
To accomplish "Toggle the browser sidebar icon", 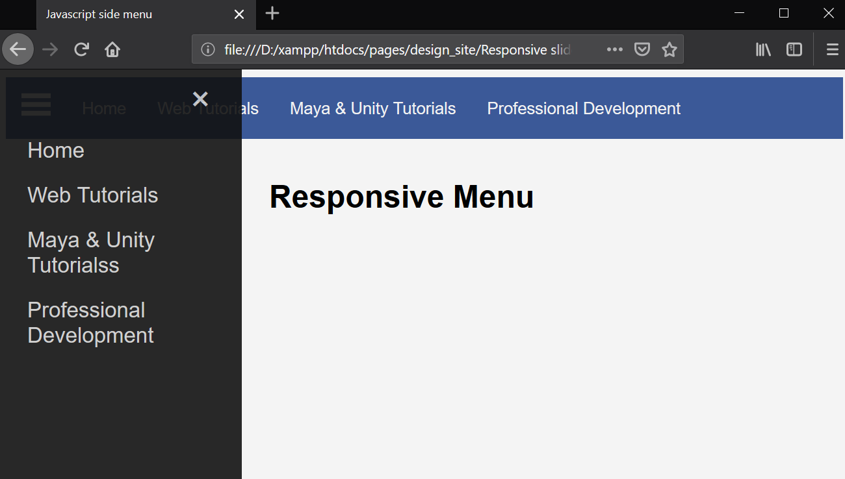I will [x=794, y=49].
